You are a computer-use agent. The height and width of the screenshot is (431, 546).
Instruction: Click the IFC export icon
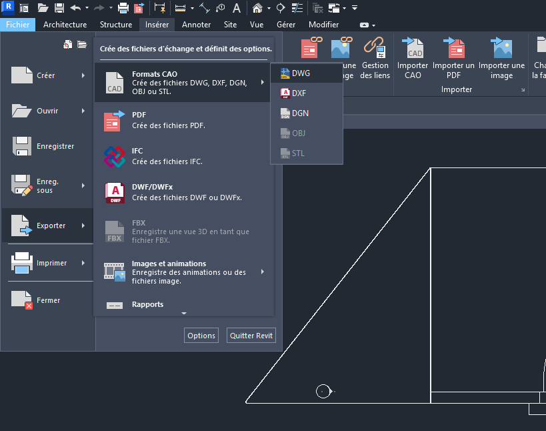[115, 157]
